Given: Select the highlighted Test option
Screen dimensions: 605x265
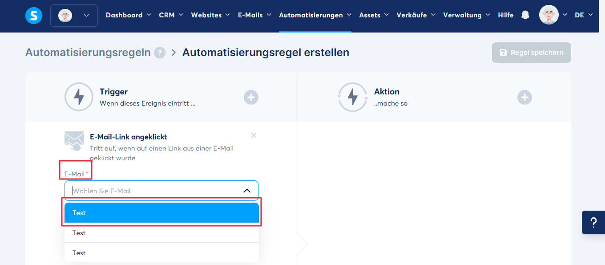Looking at the screenshot, I should (161, 213).
